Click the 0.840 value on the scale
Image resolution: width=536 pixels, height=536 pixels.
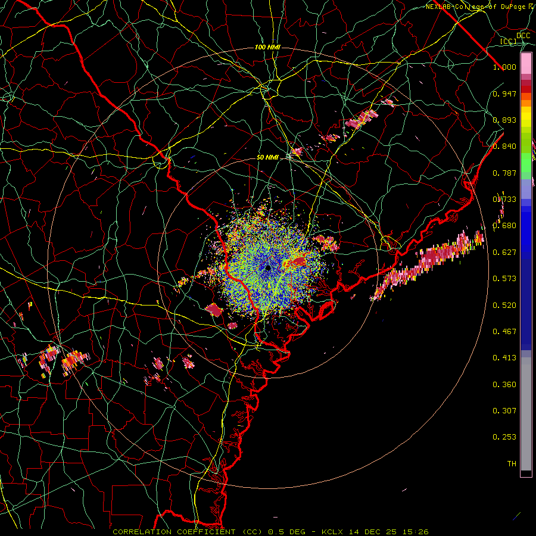(504, 147)
